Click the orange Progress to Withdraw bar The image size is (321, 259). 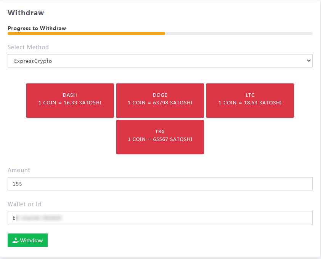pos(87,34)
